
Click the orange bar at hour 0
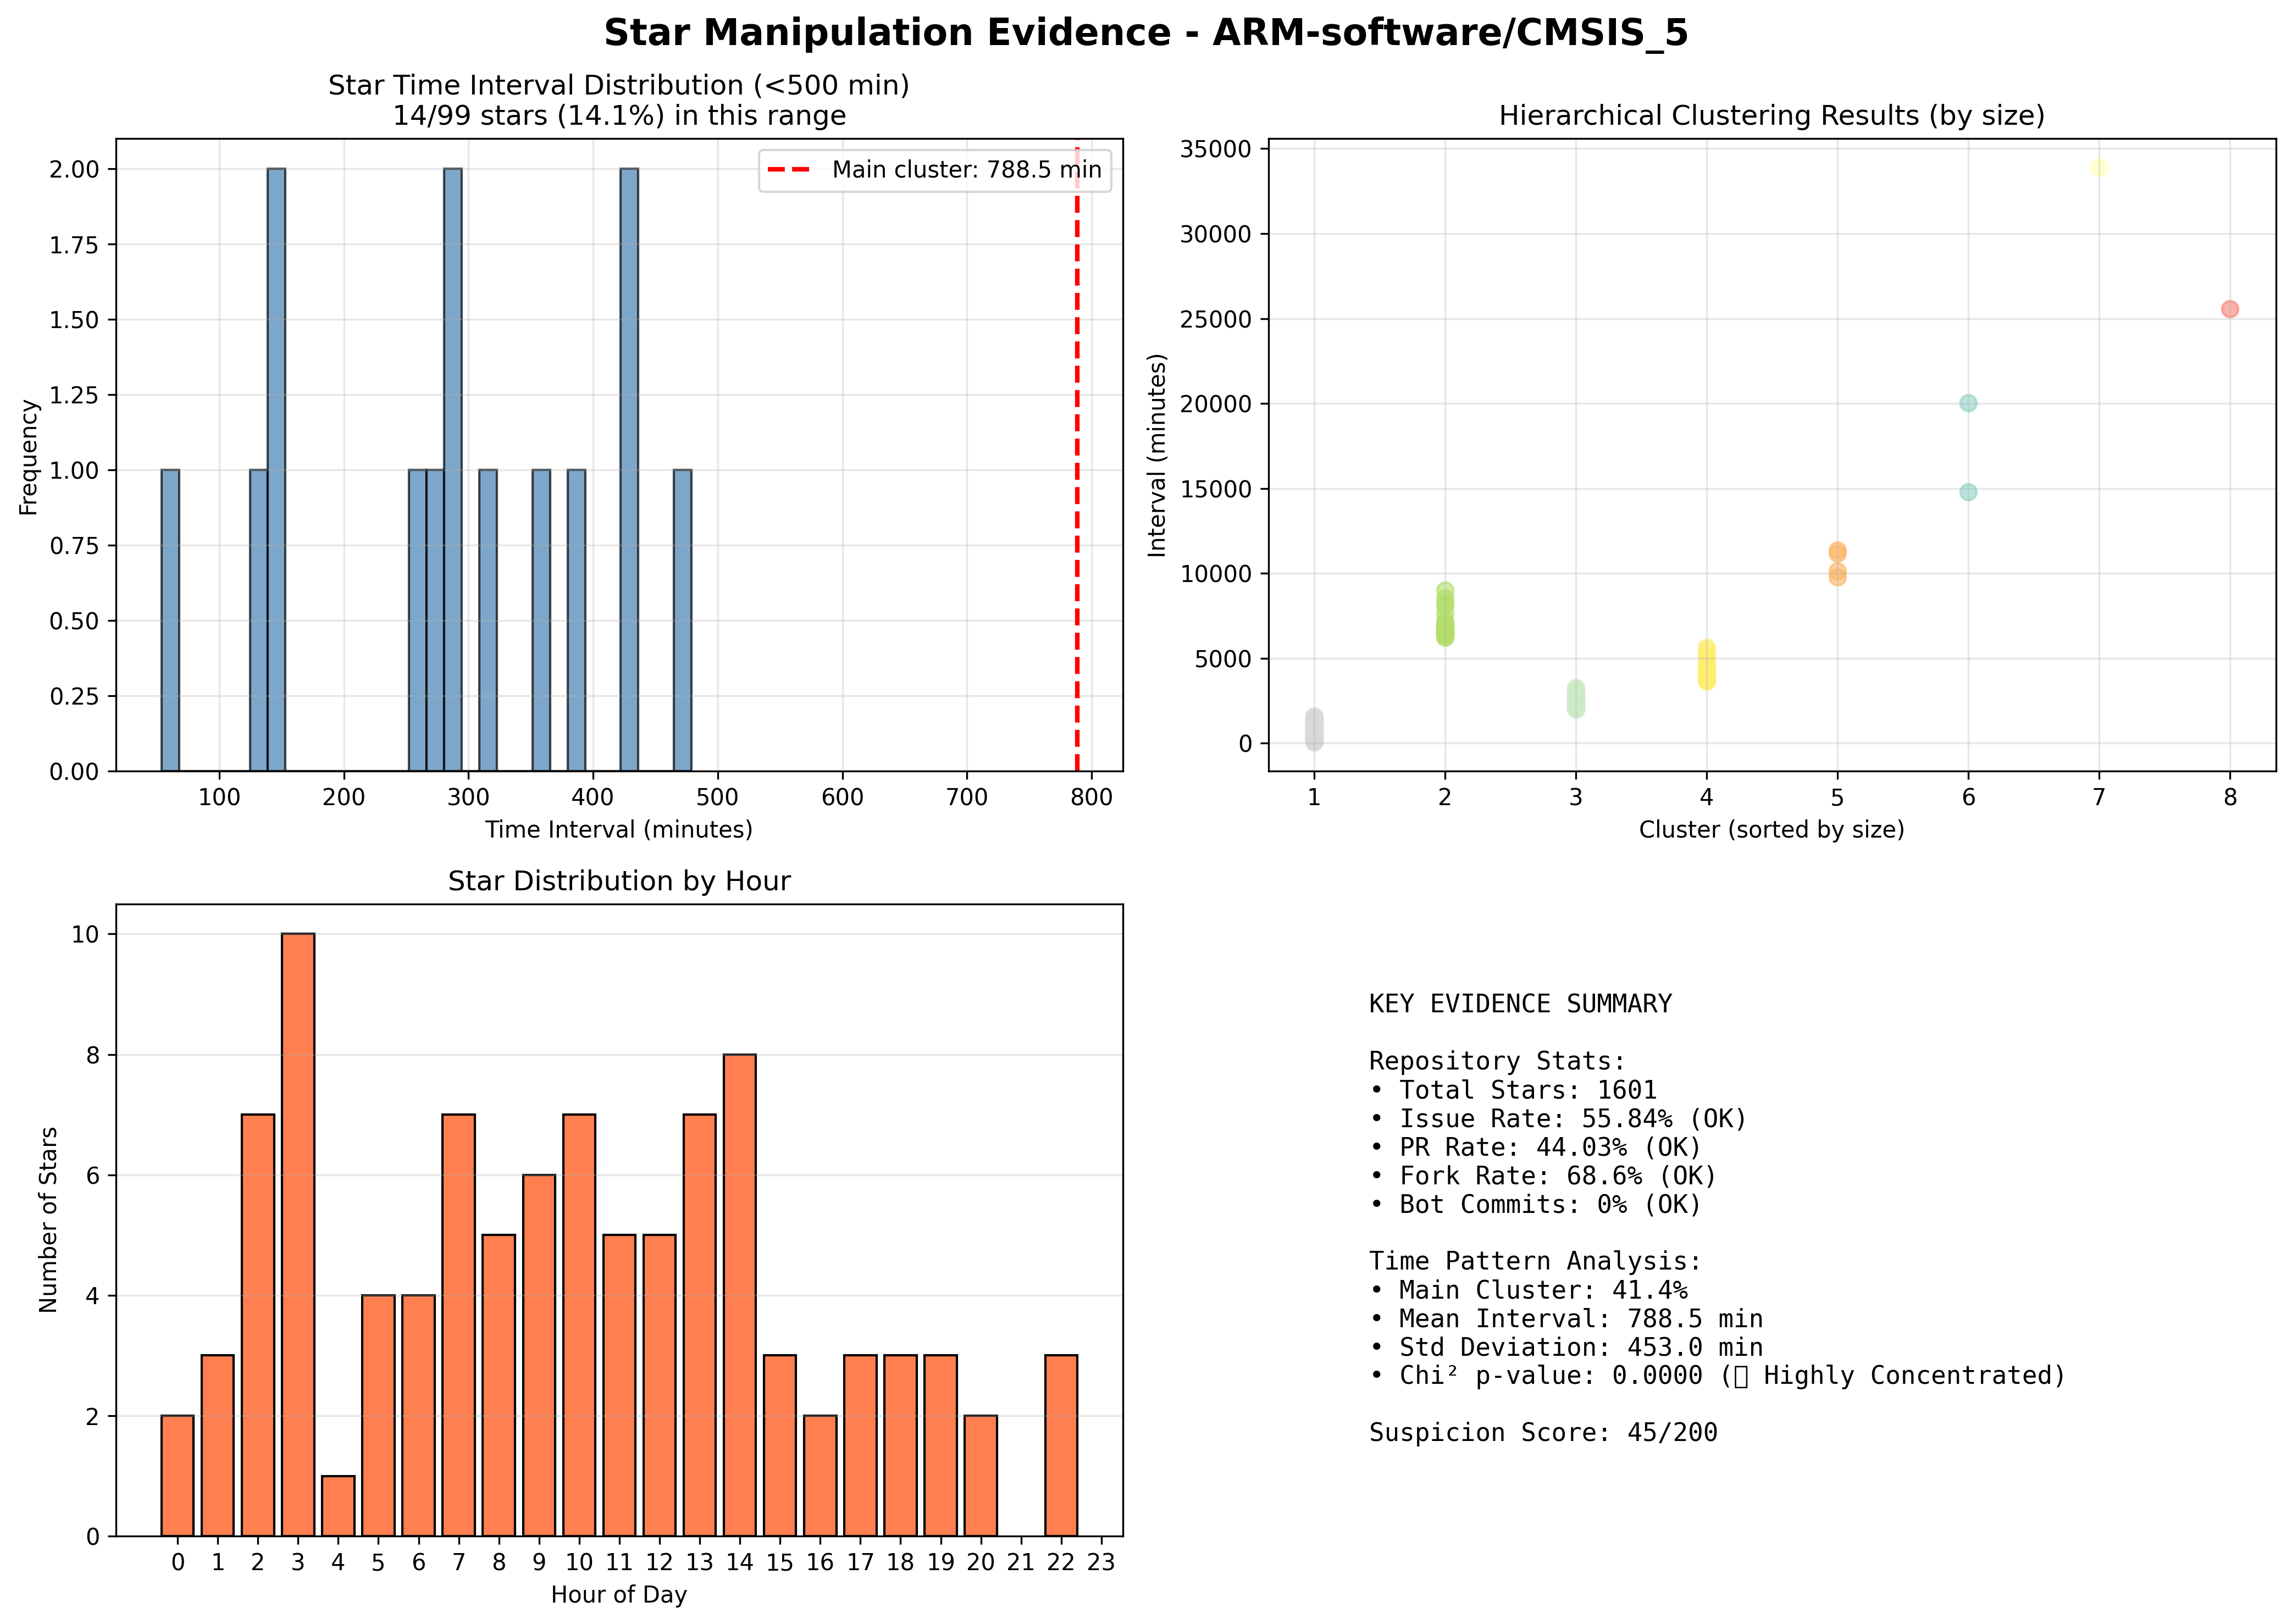(178, 1476)
